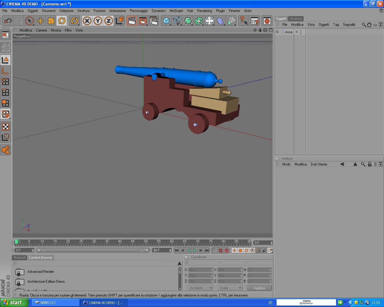Play the animation forward
Viewport: 384px width, 307px height.
coord(195,250)
